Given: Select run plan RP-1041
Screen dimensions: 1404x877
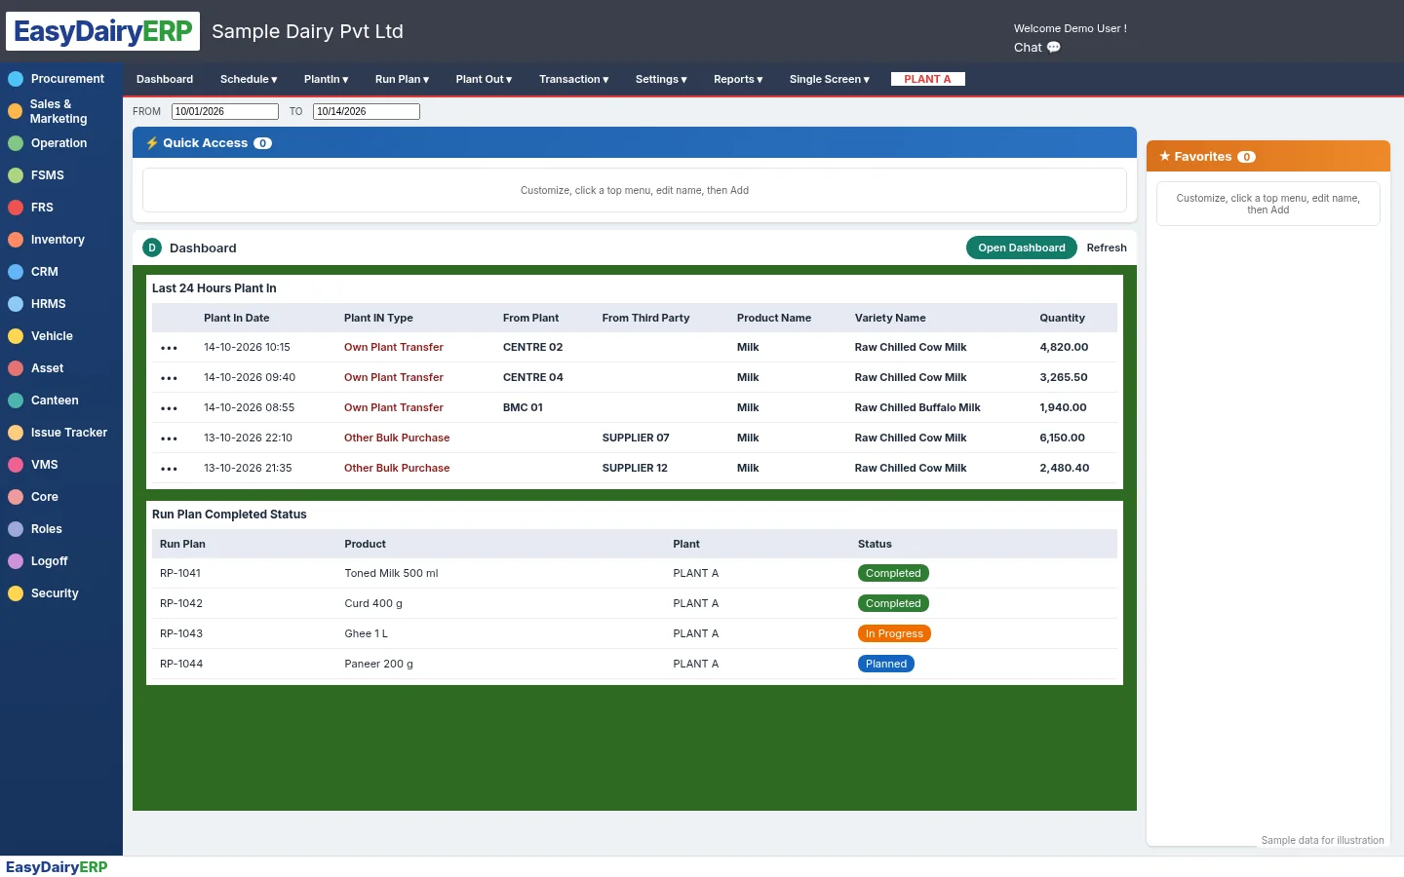Looking at the screenshot, I should point(180,573).
